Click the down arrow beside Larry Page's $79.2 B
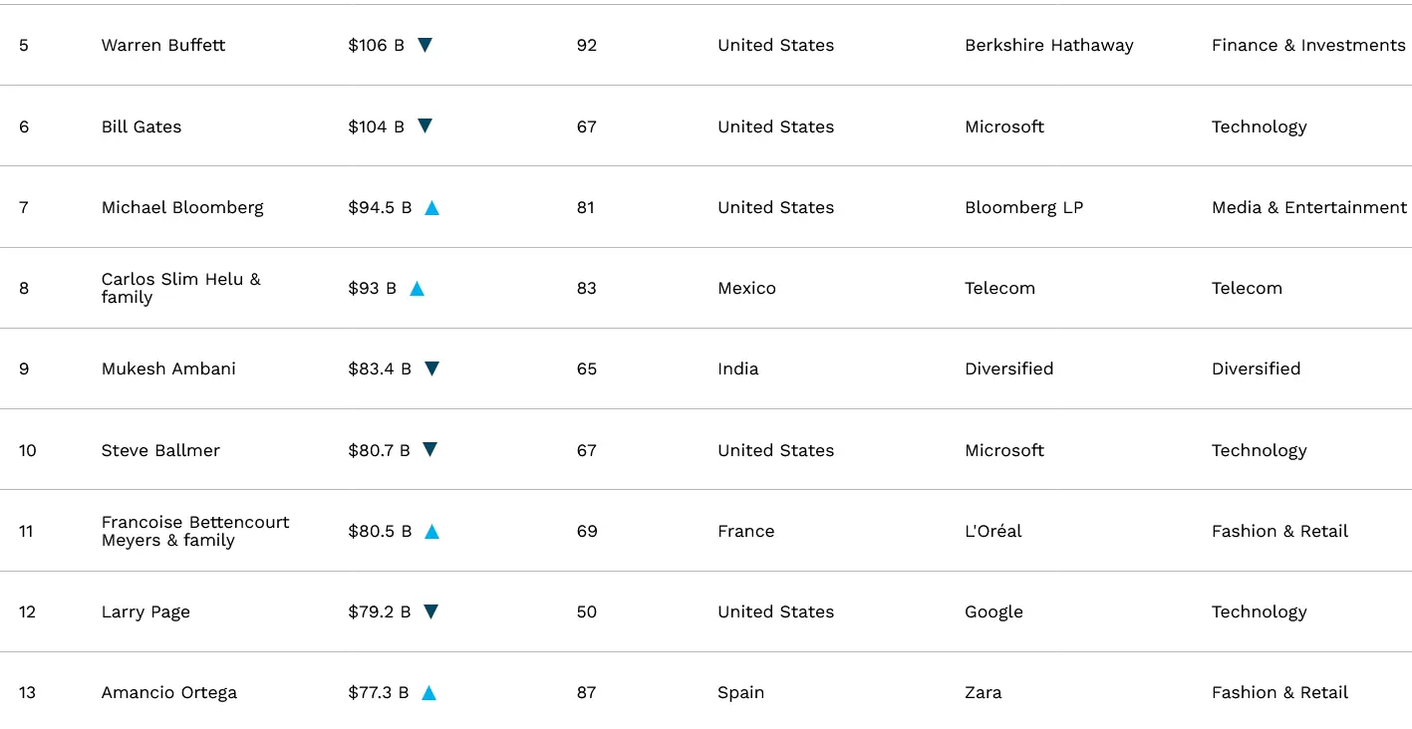Image resolution: width=1412 pixels, height=729 pixels. click(x=430, y=611)
